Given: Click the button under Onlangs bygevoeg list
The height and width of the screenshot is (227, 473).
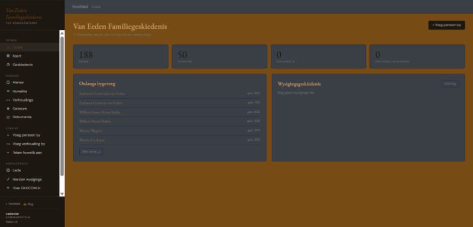Looking at the screenshot, I should 91,152.
